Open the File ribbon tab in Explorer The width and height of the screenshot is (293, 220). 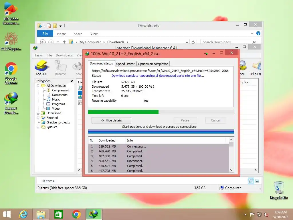click(45, 34)
